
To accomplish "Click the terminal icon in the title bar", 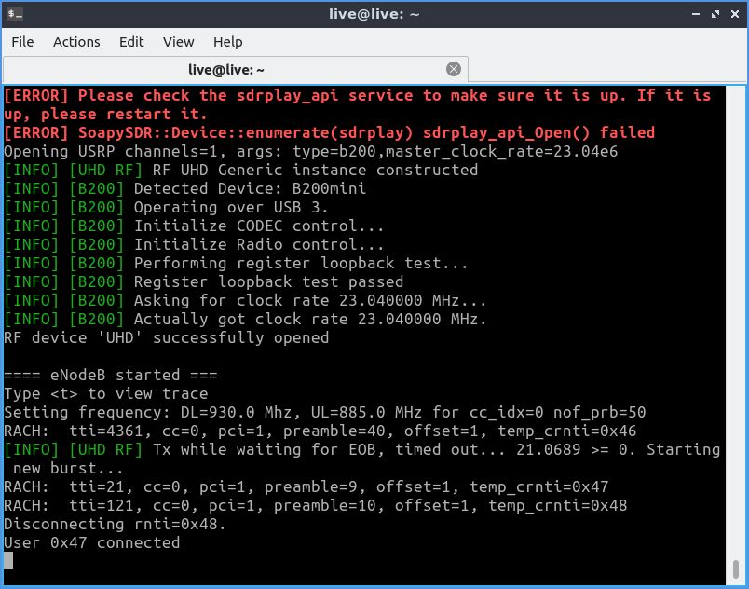I will [15, 13].
